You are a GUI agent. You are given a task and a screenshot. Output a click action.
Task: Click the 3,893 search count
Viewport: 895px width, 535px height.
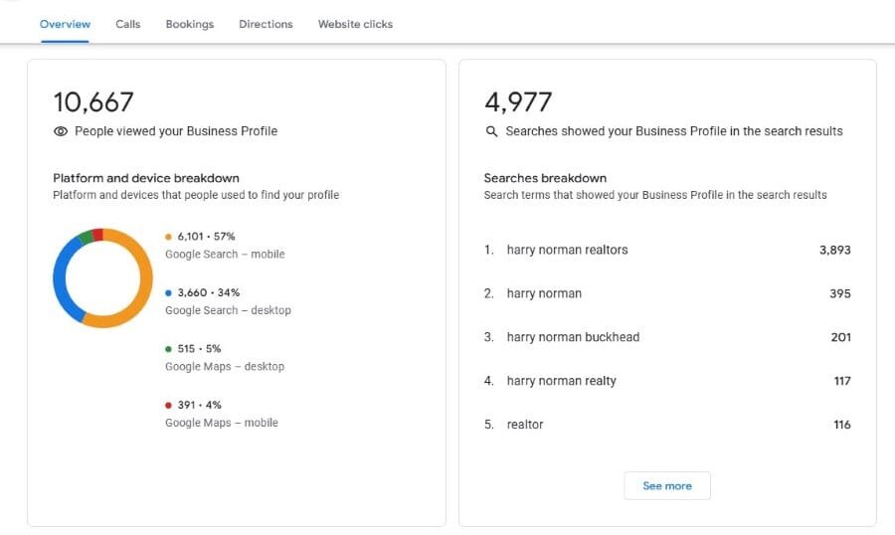tap(835, 250)
